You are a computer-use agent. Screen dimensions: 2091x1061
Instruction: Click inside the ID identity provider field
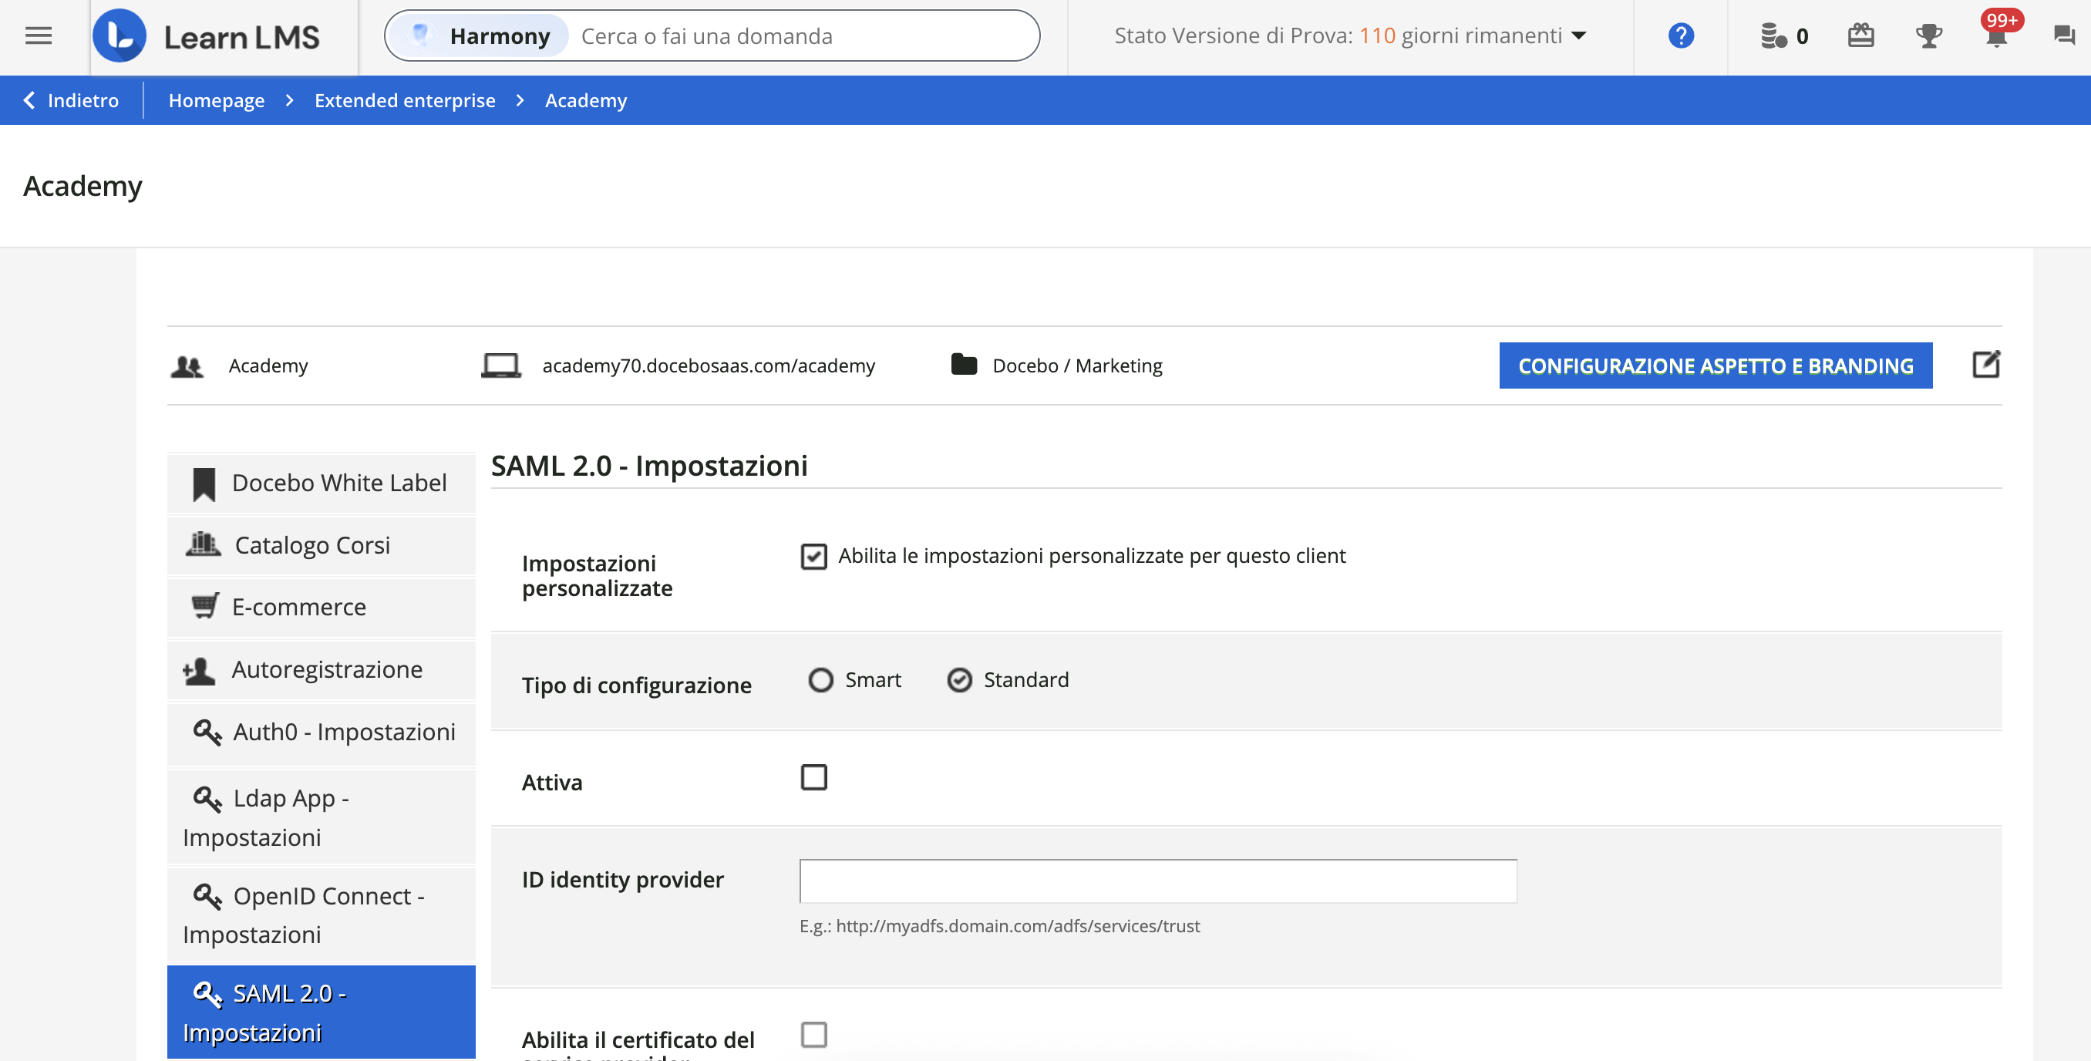[x=1157, y=881]
